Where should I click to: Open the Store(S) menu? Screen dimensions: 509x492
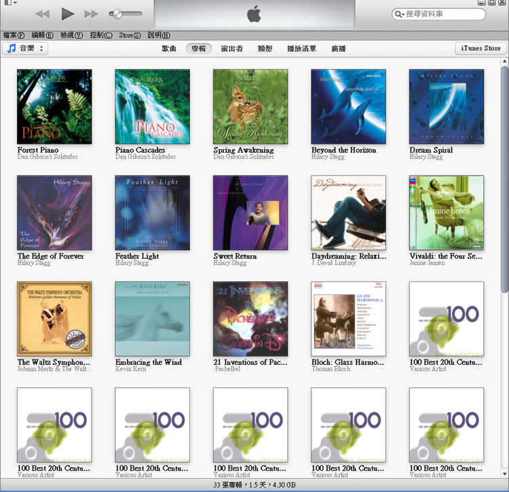pos(130,35)
